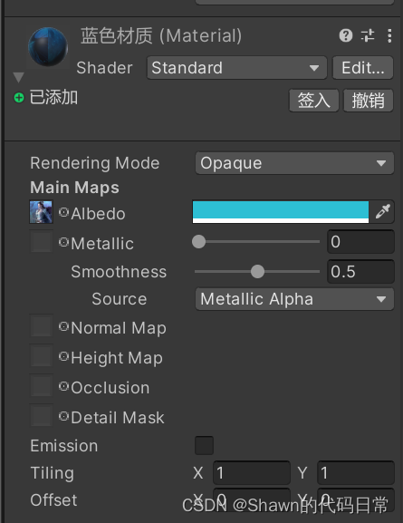Open the Shader Standard dropdown
The height and width of the screenshot is (523, 403).
click(x=236, y=68)
